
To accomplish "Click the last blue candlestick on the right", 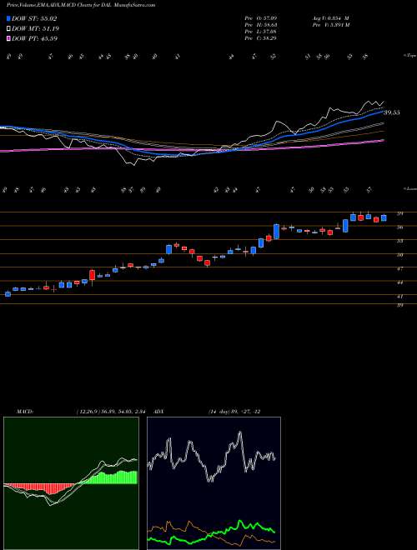I will (x=384, y=217).
